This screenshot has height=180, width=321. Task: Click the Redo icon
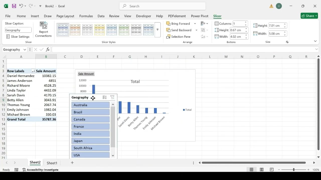[31, 6]
